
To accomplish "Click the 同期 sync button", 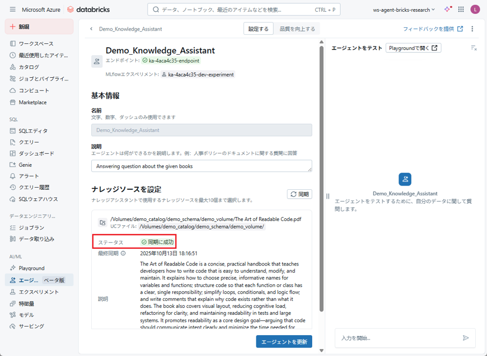I will 299,194.
